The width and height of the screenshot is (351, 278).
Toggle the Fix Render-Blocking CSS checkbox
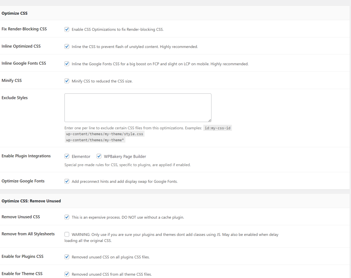point(67,29)
